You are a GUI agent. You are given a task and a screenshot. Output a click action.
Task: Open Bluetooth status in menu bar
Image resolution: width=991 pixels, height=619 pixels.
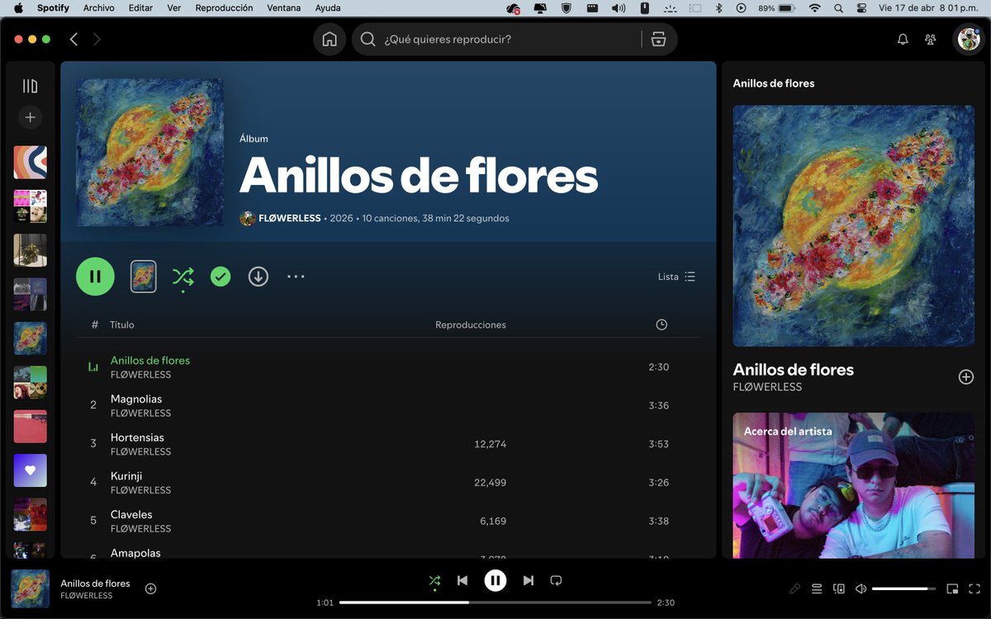click(718, 8)
